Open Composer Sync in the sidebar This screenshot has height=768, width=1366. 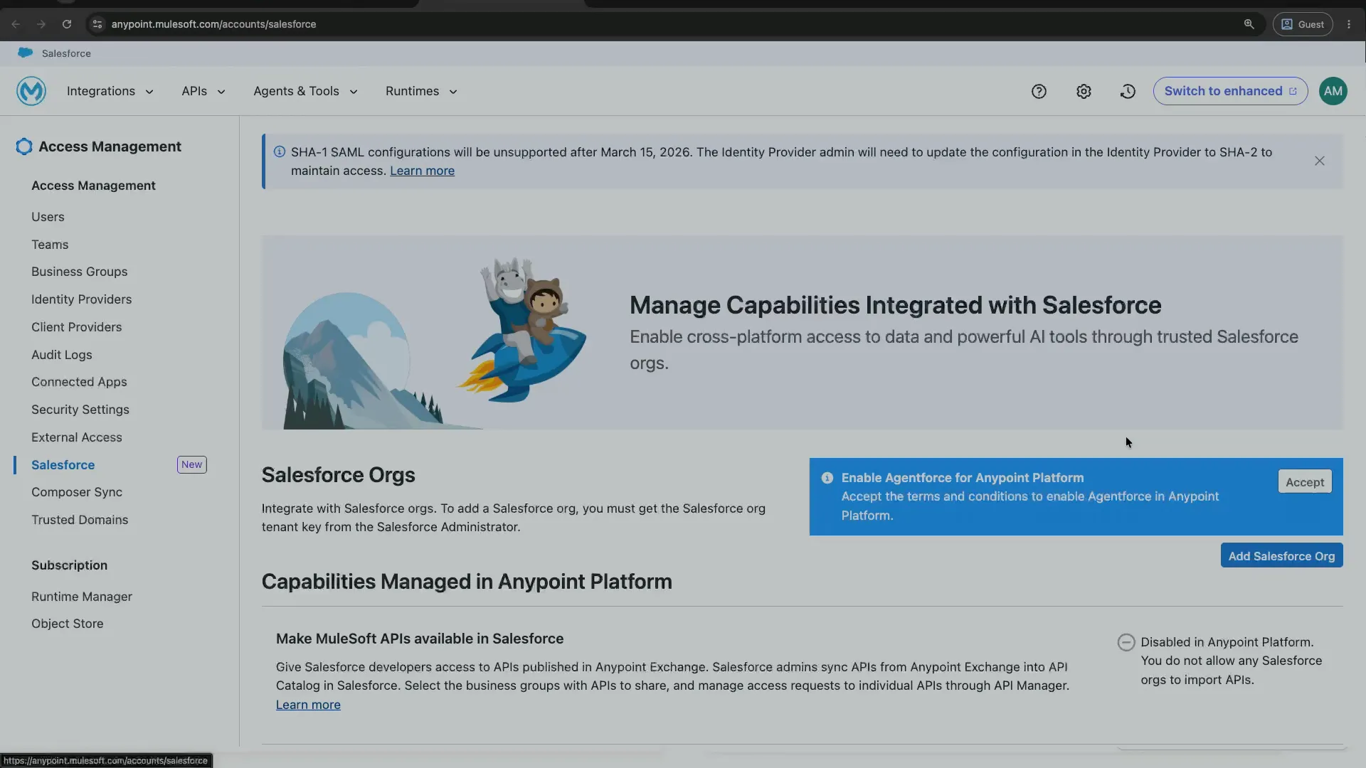click(77, 492)
